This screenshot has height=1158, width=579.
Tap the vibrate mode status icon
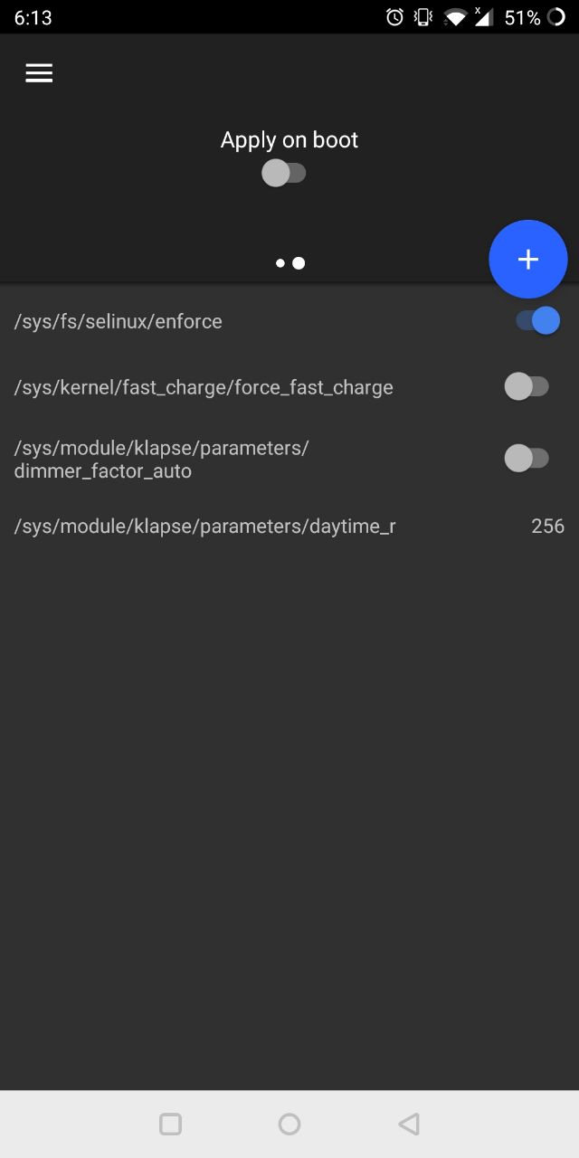pos(422,17)
